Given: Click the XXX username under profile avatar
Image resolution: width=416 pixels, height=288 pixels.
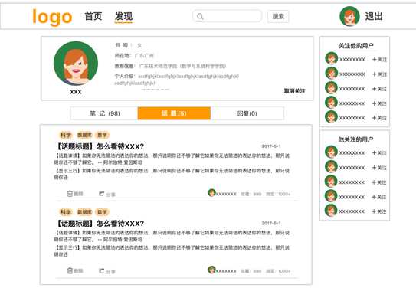Looking at the screenshot, I should point(76,92).
